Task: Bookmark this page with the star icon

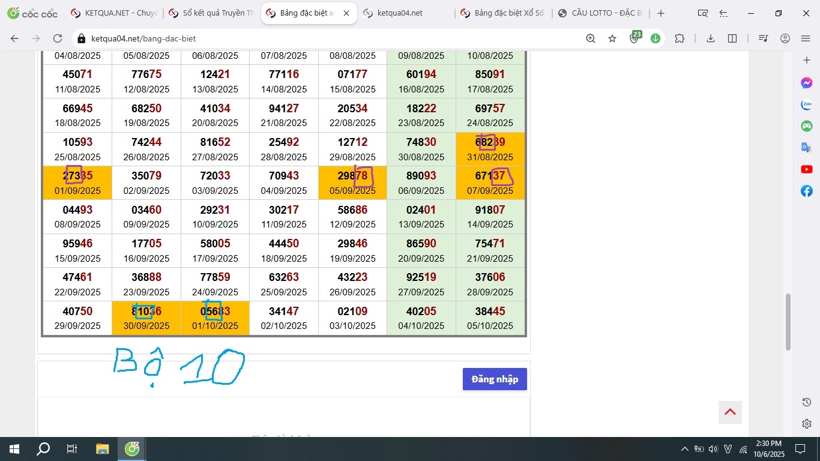Action: (612, 38)
